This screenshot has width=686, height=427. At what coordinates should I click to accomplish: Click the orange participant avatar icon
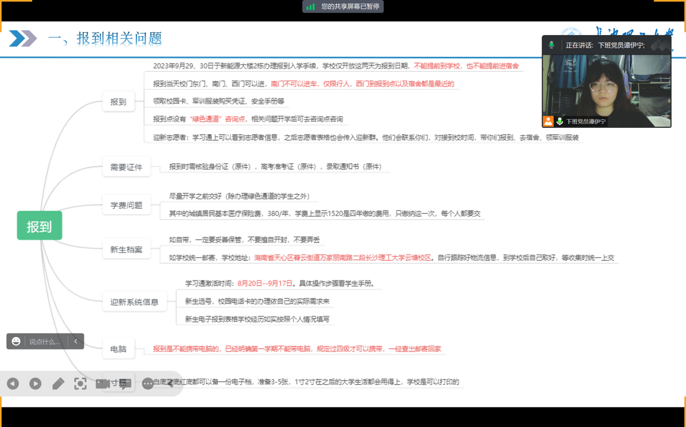pyautogui.click(x=548, y=121)
